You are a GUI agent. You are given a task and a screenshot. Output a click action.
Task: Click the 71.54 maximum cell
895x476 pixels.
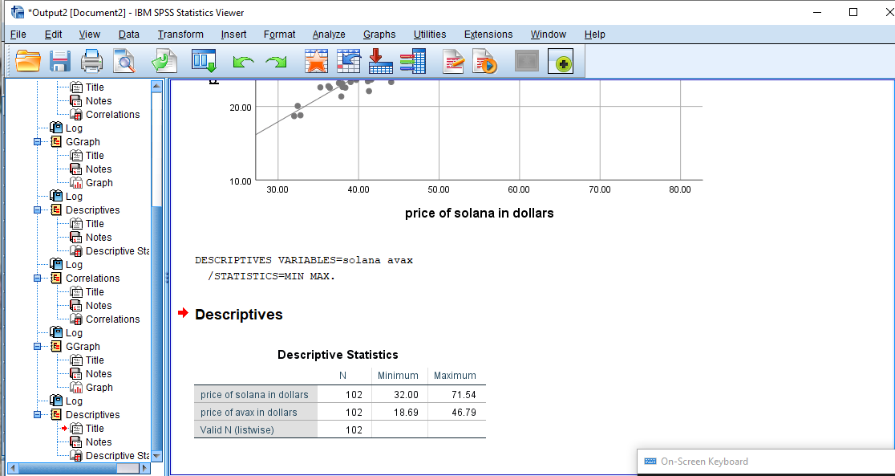click(x=464, y=395)
